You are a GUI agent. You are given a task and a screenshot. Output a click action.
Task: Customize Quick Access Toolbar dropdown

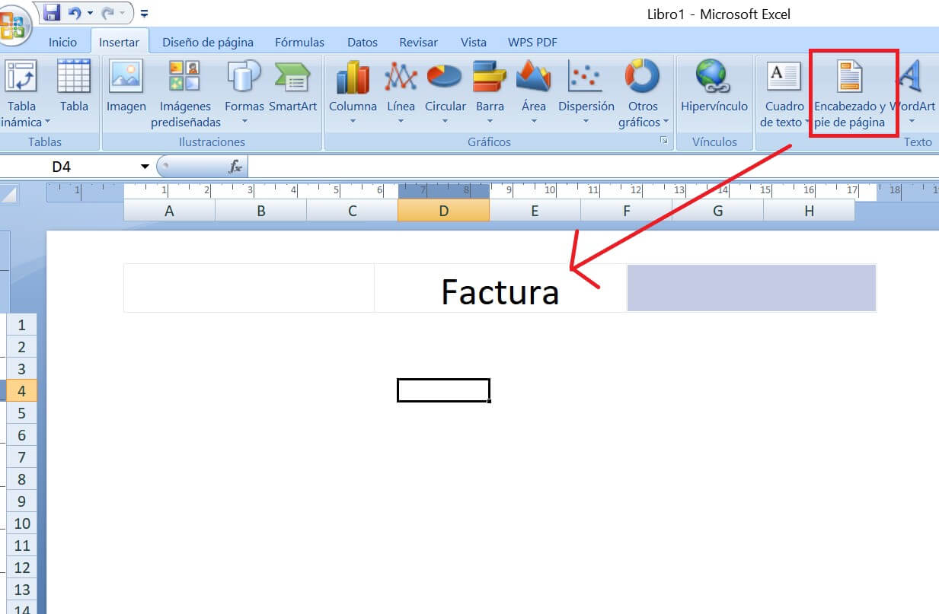145,14
